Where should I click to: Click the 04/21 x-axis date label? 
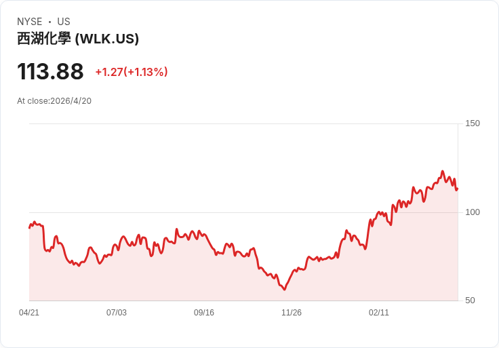(29, 312)
